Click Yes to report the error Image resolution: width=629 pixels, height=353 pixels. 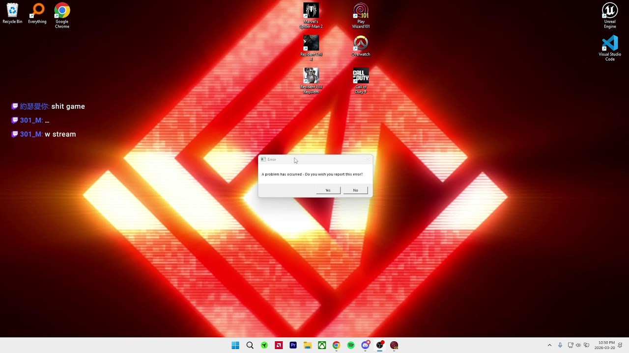pos(328,190)
